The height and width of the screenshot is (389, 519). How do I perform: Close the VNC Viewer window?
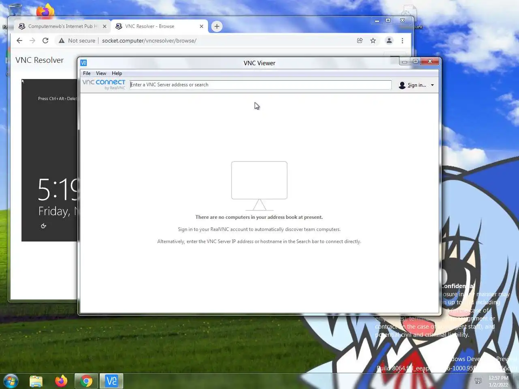pyautogui.click(x=430, y=62)
